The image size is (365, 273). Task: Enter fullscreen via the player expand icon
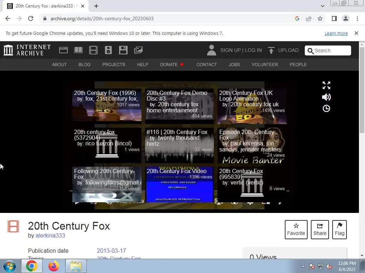[327, 85]
